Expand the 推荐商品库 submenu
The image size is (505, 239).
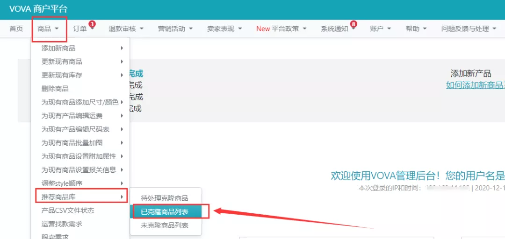click(80, 197)
